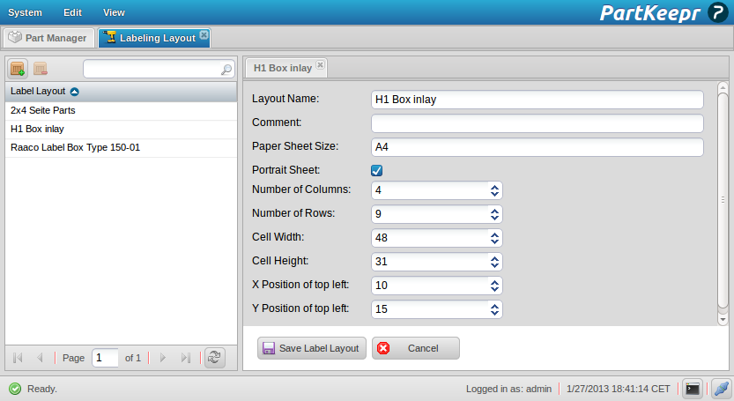Select H1 Box inlay in the list
This screenshot has height=401, width=734.
(121, 129)
